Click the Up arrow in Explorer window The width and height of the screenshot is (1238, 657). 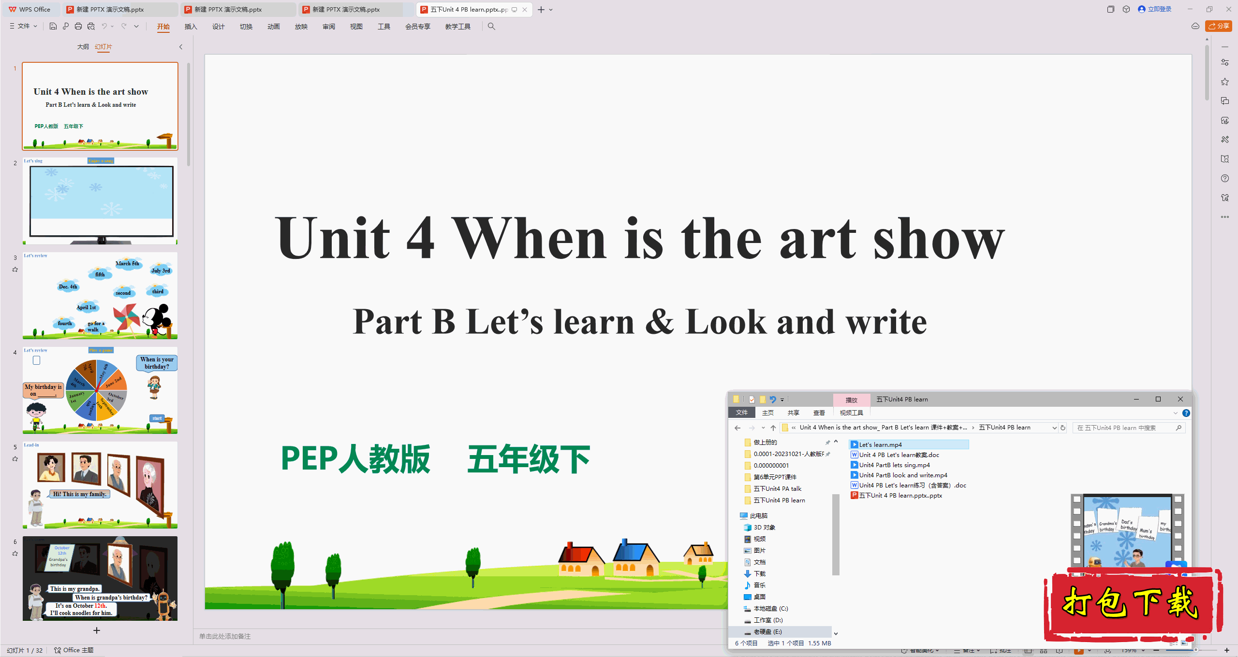(x=773, y=428)
